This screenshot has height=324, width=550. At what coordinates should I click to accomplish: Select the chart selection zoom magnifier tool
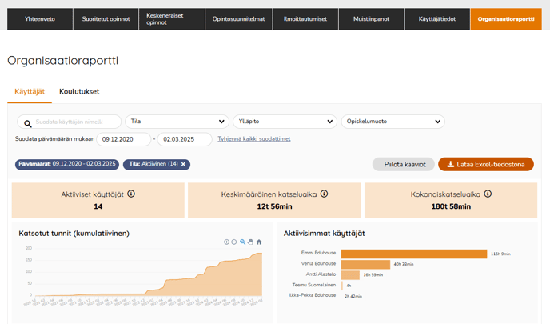click(x=242, y=242)
